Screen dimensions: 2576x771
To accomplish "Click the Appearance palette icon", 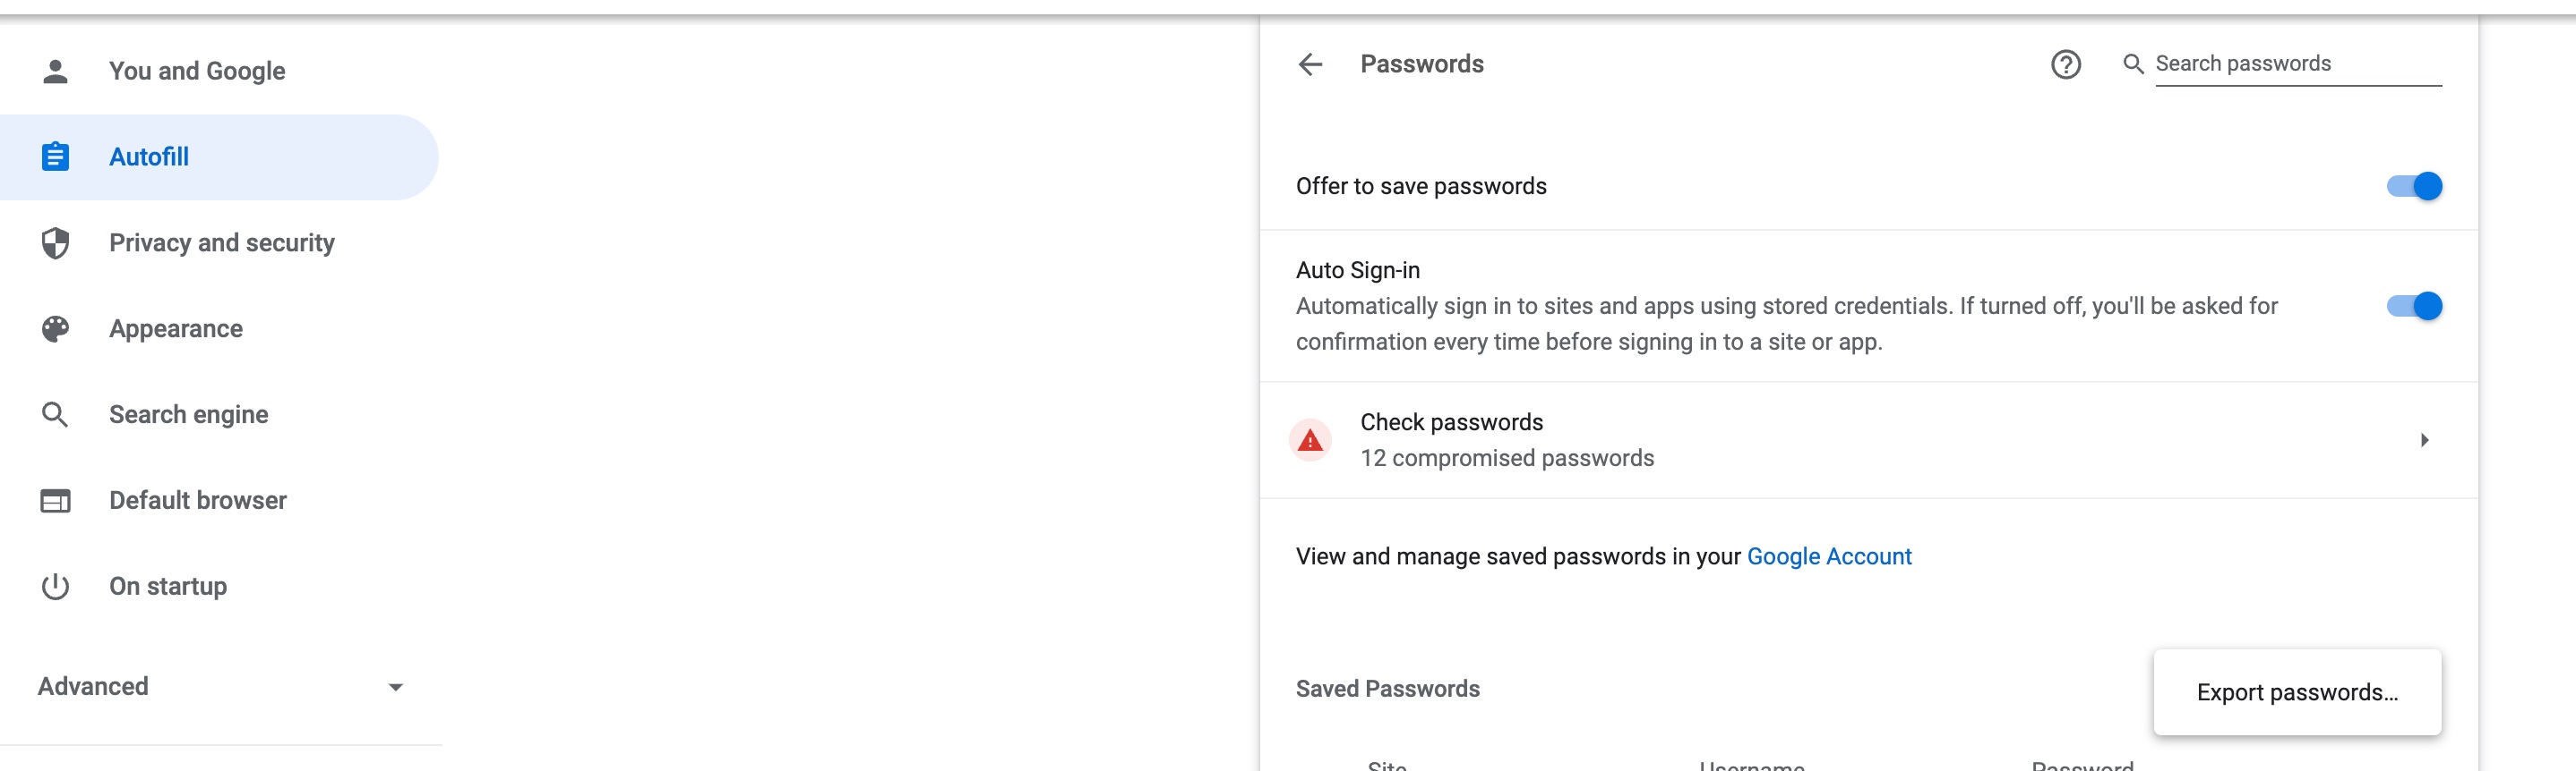I will tap(55, 328).
